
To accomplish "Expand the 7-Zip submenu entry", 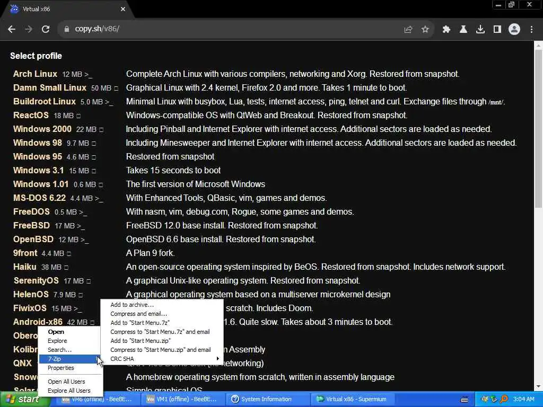I will [71, 359].
